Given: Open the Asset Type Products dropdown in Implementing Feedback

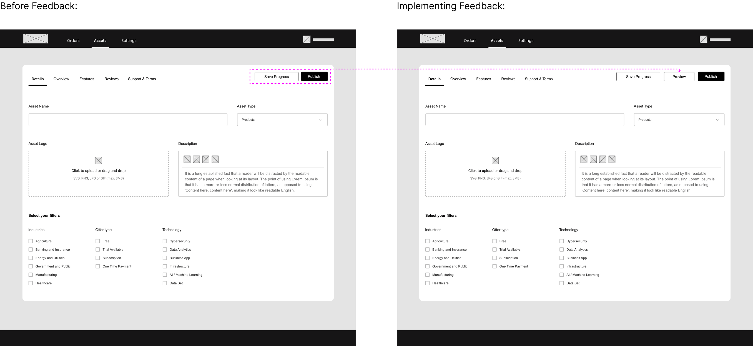Looking at the screenshot, I should coord(679,120).
